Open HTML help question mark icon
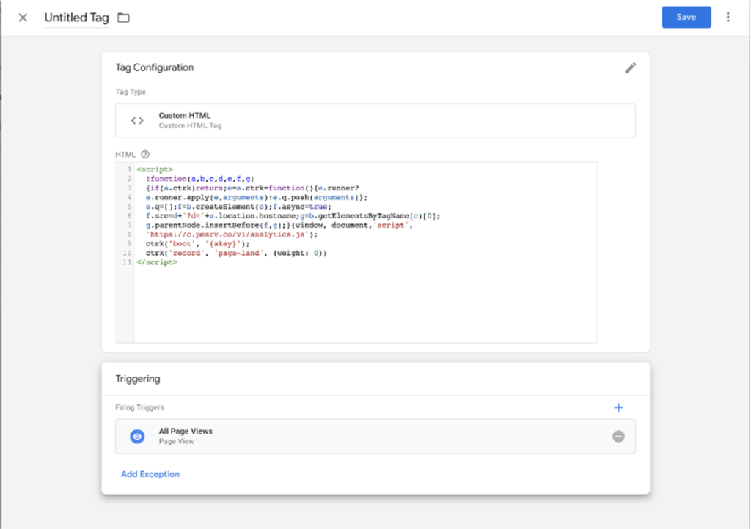The image size is (751, 529). click(x=145, y=155)
